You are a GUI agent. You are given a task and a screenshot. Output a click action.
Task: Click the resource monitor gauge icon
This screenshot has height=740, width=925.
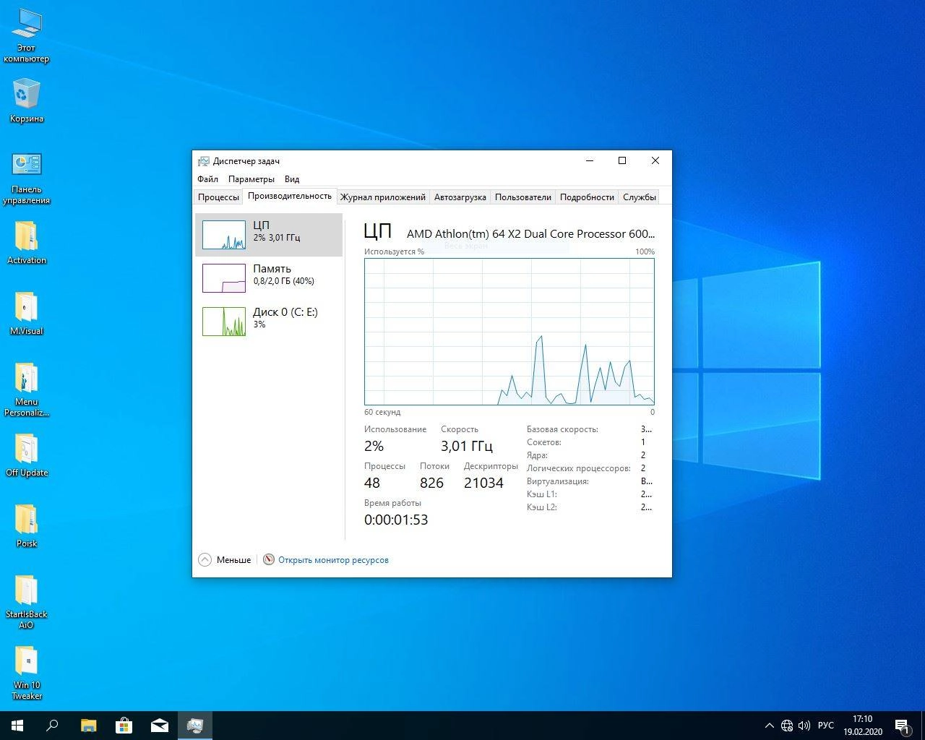coord(269,560)
